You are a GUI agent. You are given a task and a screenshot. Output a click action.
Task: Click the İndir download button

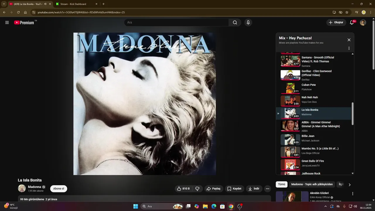(254, 189)
